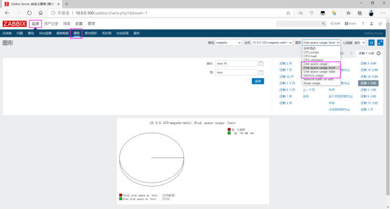
Task: Choose CPU load in graph dropdown
Action: click(310, 56)
